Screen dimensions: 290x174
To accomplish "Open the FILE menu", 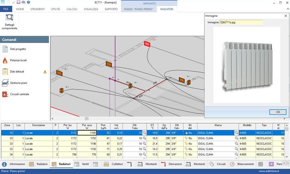I will coord(6,9).
